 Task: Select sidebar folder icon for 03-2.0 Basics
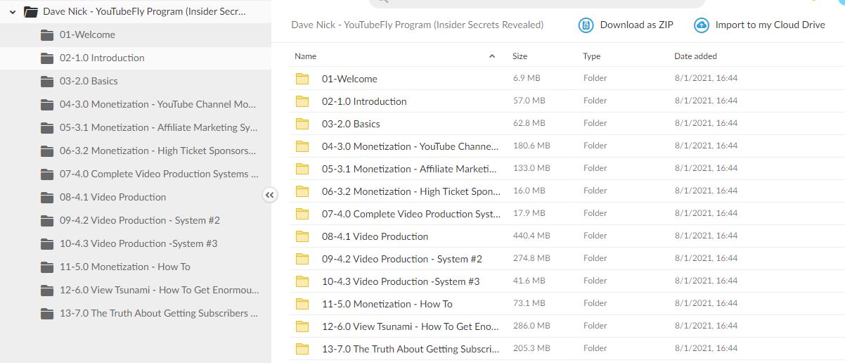47,81
